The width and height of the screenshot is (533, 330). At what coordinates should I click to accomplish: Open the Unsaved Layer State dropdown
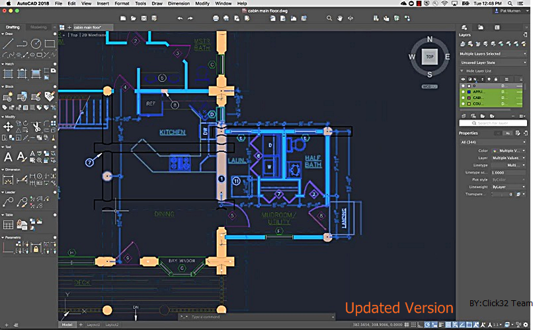tap(493, 62)
